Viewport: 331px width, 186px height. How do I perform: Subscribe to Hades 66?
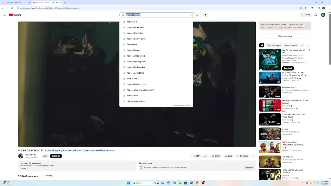tap(56, 156)
